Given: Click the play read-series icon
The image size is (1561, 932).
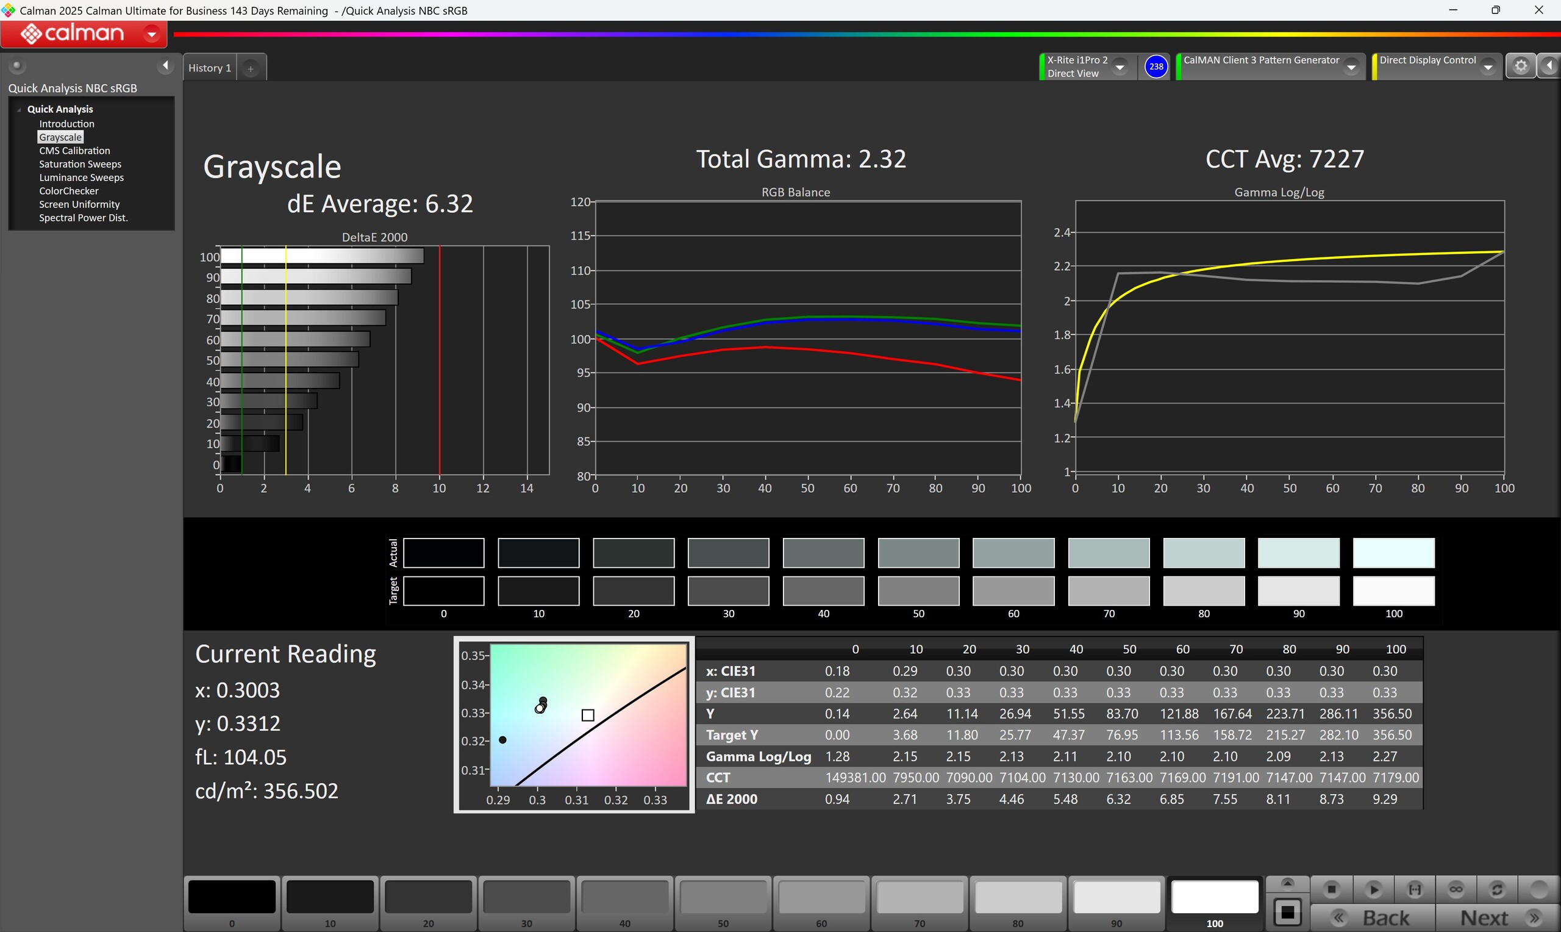Looking at the screenshot, I should (x=1373, y=889).
